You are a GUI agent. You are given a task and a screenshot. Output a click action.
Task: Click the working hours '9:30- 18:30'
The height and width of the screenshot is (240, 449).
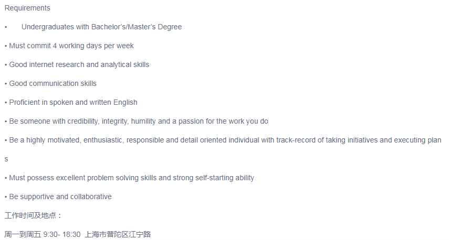62,234
